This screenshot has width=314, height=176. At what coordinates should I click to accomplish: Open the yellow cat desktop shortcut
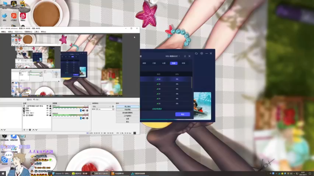[x=23, y=4]
